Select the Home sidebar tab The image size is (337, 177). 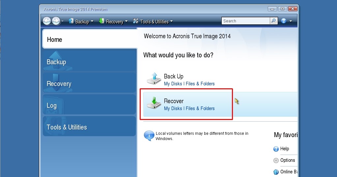coord(90,39)
